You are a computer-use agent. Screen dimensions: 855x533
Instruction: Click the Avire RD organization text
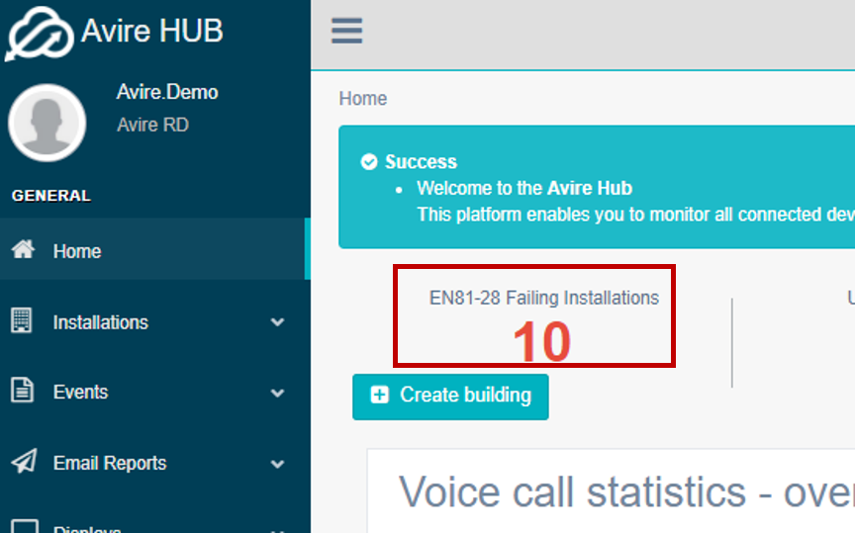153,125
